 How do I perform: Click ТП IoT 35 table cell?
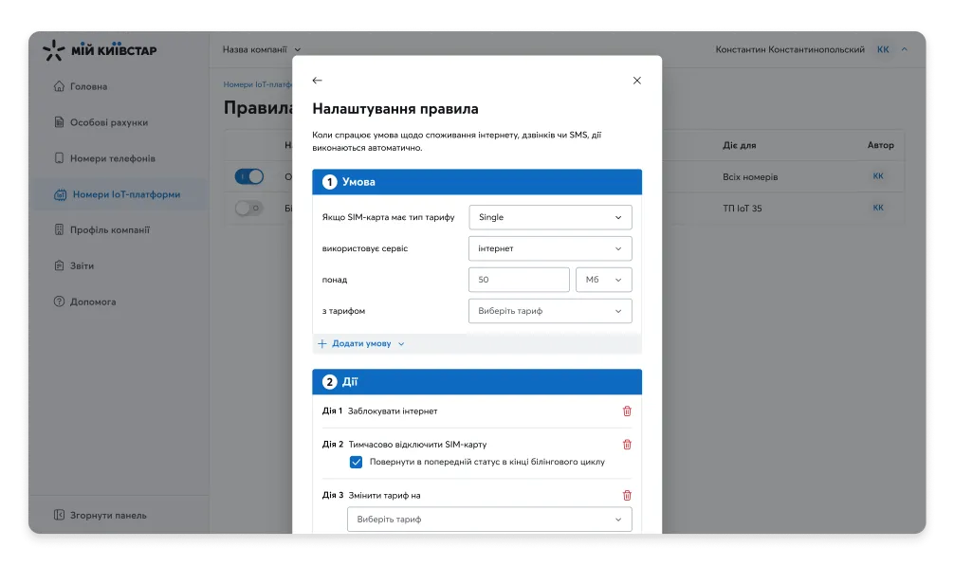(742, 208)
